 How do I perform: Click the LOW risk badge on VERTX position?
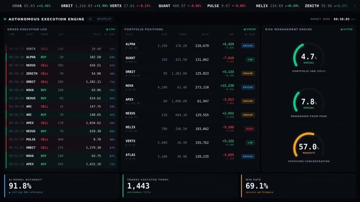250,143
